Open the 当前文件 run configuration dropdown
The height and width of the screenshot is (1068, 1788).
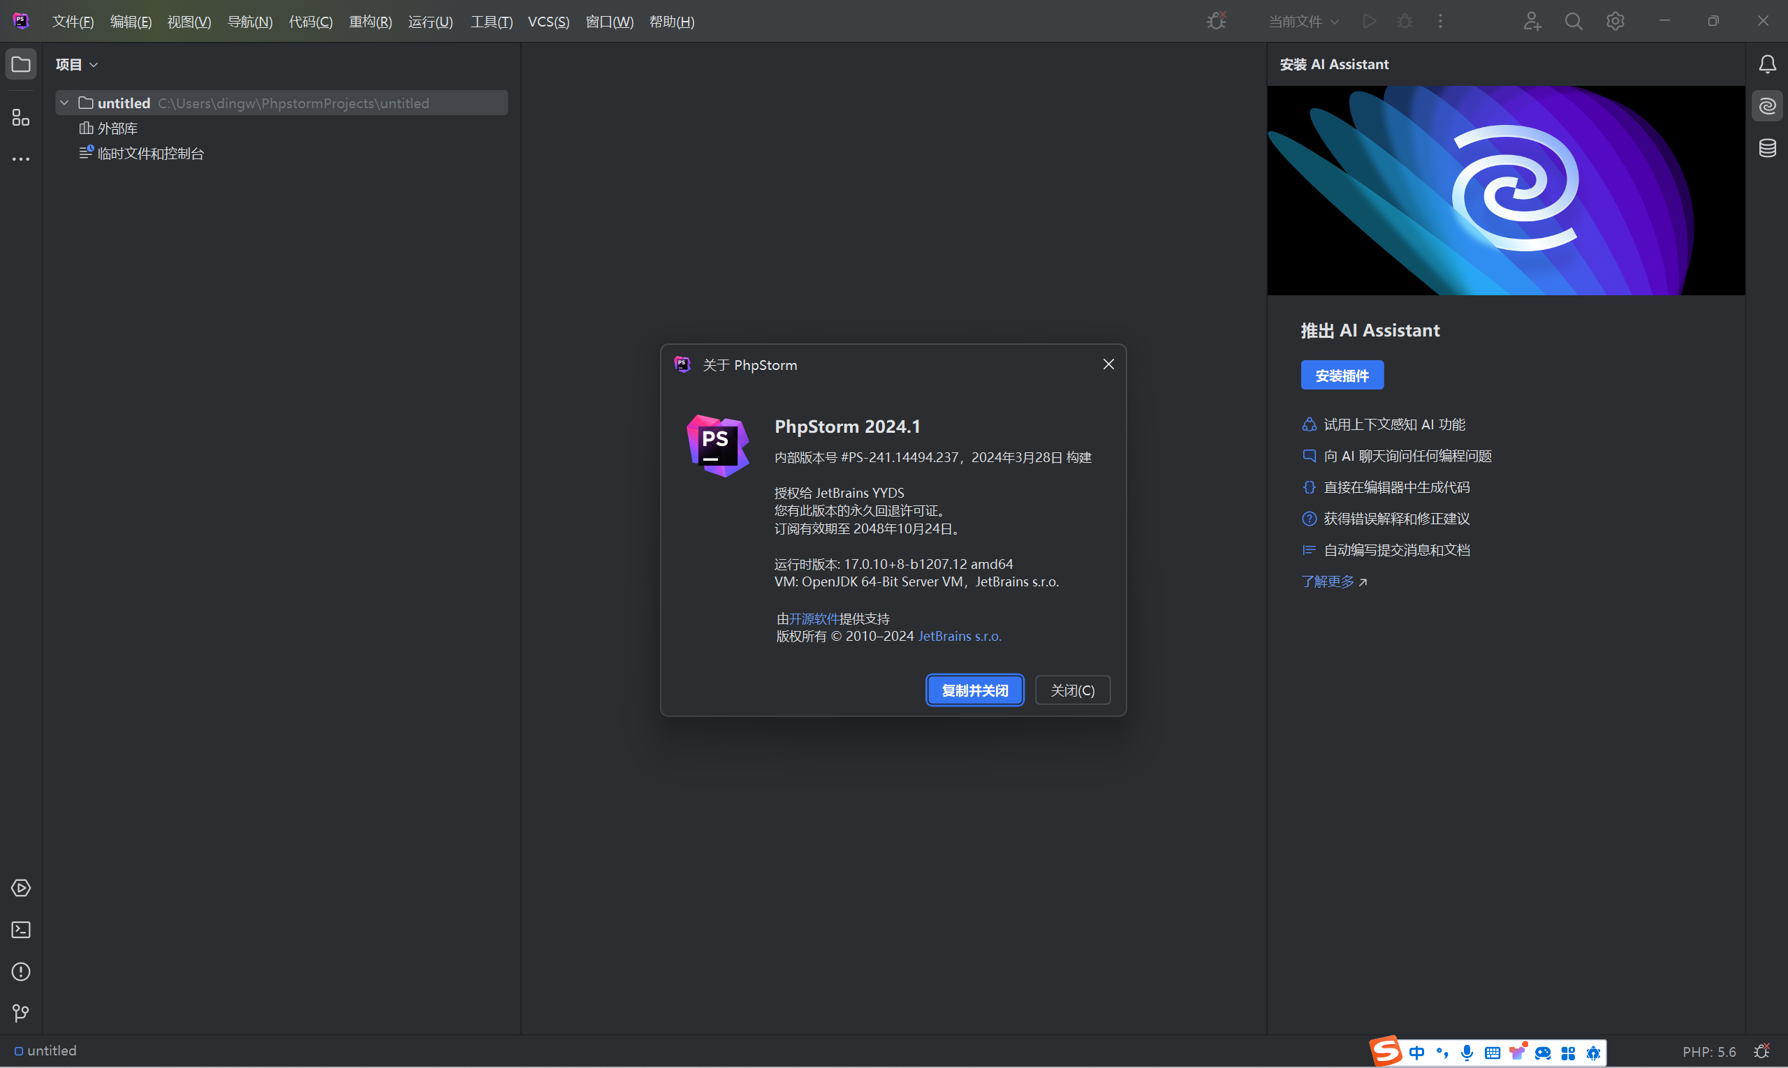click(x=1303, y=22)
